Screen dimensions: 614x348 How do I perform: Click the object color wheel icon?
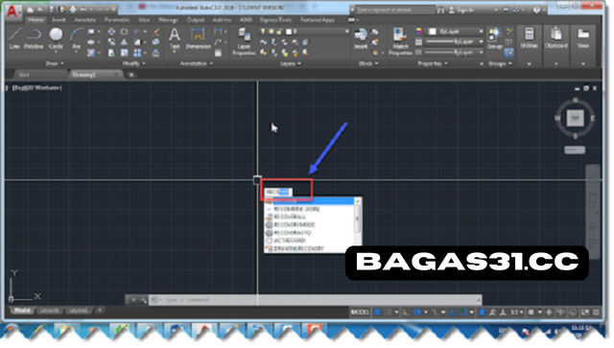(x=418, y=32)
